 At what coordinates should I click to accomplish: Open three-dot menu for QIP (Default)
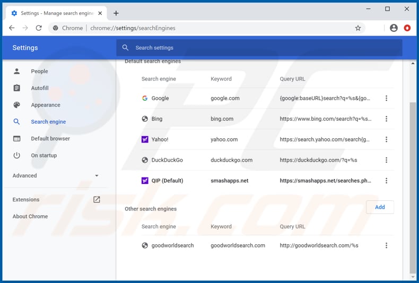tap(386, 181)
